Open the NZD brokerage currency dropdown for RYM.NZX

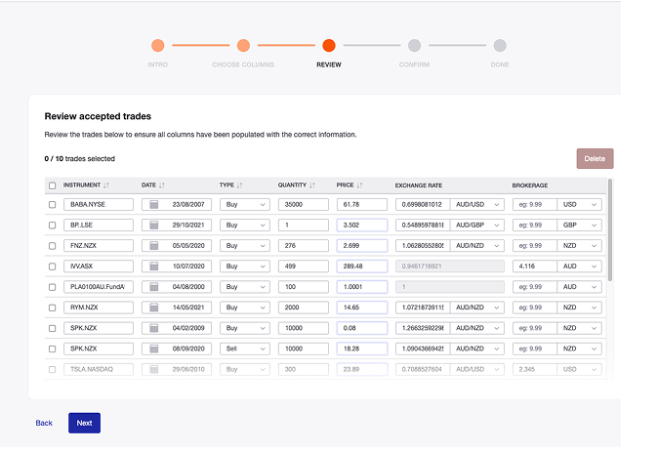pyautogui.click(x=580, y=307)
